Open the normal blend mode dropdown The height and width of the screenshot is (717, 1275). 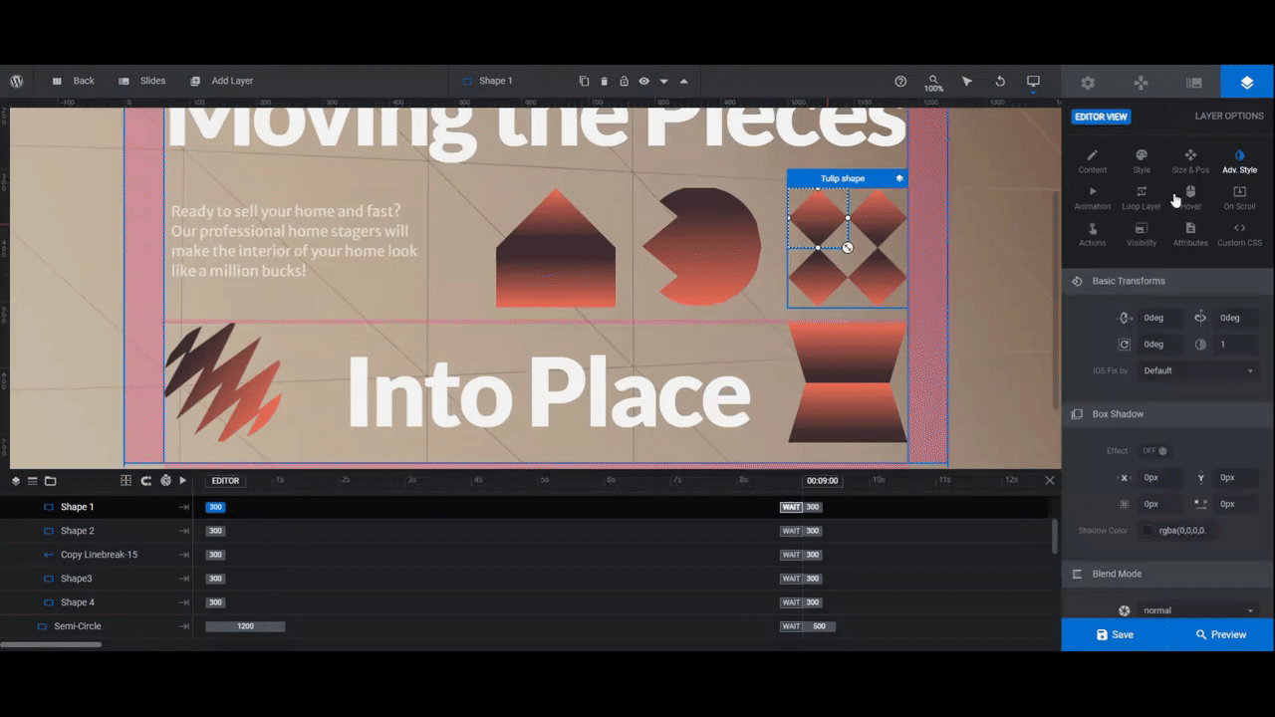[x=1198, y=610]
